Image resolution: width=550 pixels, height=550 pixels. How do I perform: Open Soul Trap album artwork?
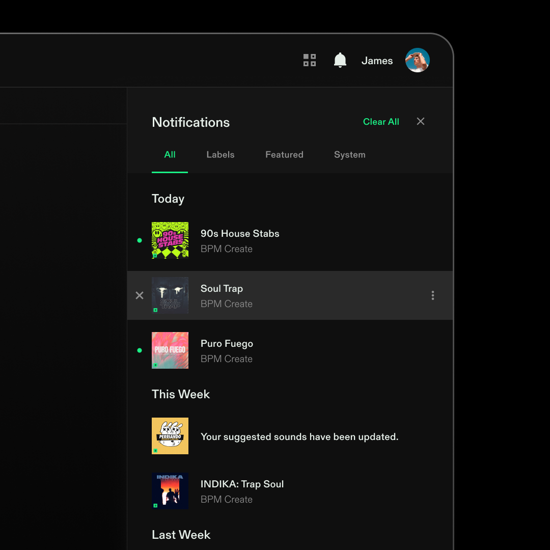(170, 295)
